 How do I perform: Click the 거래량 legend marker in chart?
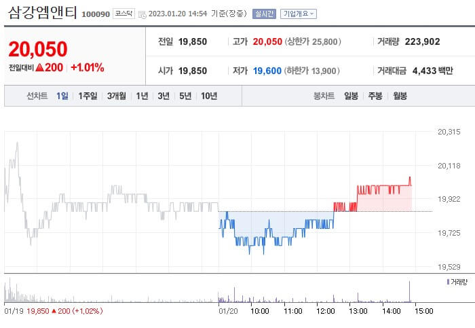[448, 282]
